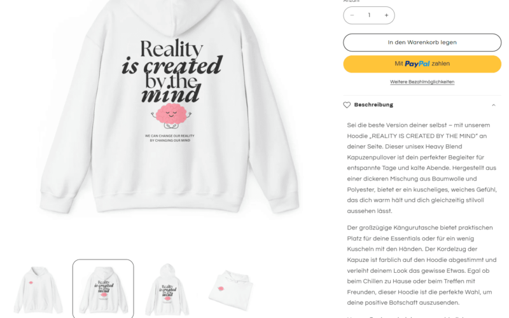Select the front view hoodie thumbnail
The height and width of the screenshot is (318, 509).
[38, 289]
